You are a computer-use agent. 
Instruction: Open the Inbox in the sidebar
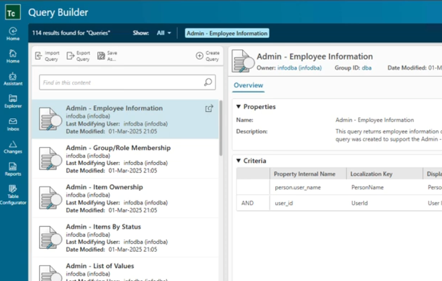tap(13, 124)
